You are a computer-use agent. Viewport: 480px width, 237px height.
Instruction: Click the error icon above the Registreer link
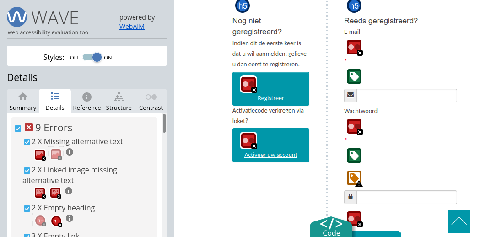point(248,84)
